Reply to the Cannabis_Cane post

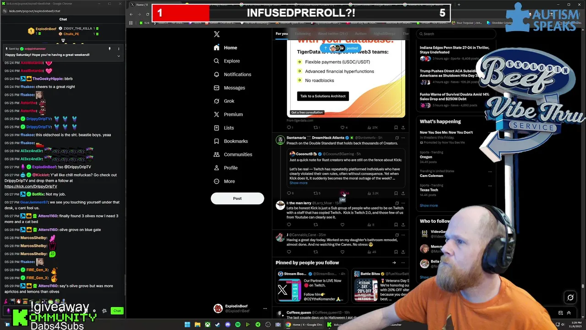[289, 252]
